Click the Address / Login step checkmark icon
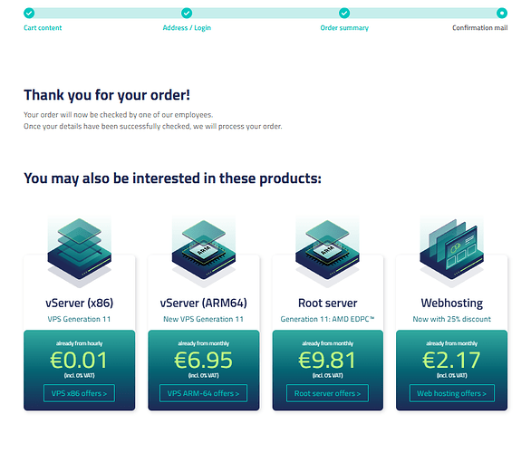Image resolution: width=531 pixels, height=453 pixels. (x=187, y=14)
